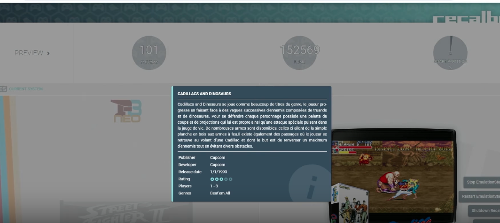Click the Street Fighter II logo image
Image resolution: width=500 pixels, height=223 pixels.
[126, 213]
